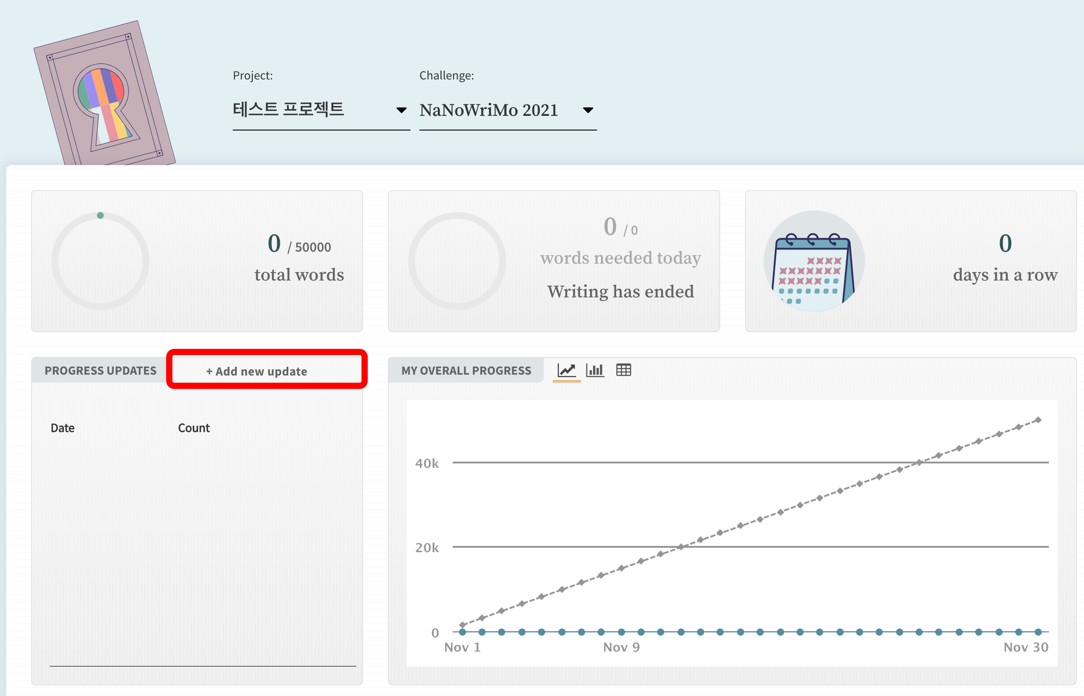Select the NaNoWriMo 2021 challenge field
This screenshot has width=1084, height=696.
tap(488, 110)
